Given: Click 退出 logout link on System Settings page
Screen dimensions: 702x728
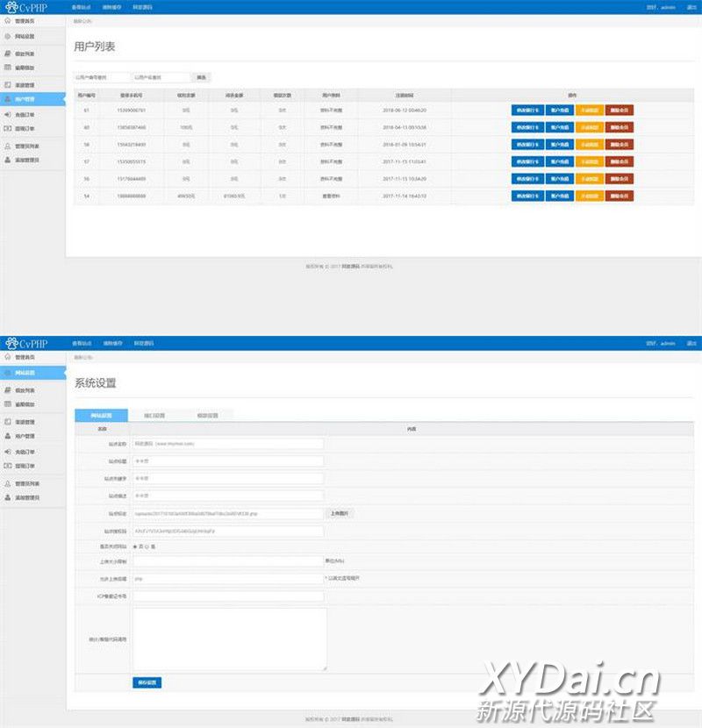Looking at the screenshot, I should point(691,343).
